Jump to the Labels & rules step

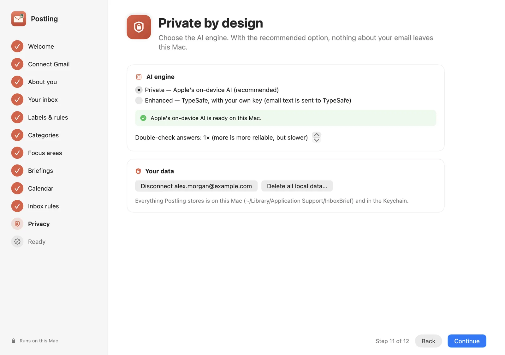point(48,117)
